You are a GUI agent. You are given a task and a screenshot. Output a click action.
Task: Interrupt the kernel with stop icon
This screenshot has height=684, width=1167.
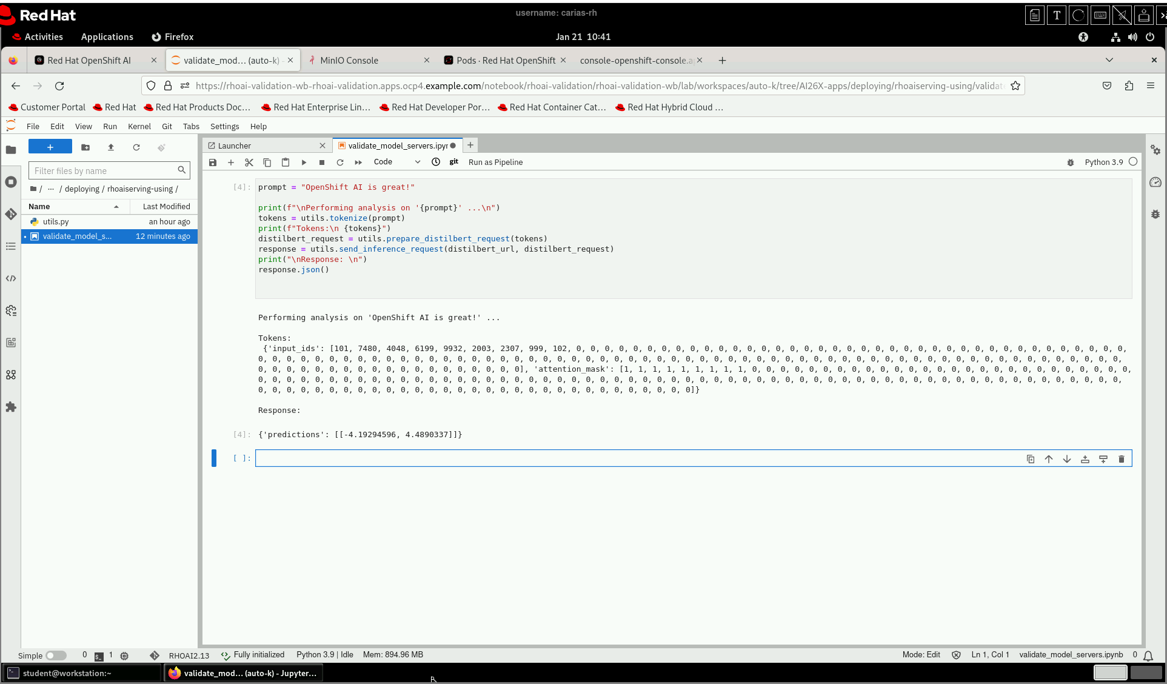[322, 163]
